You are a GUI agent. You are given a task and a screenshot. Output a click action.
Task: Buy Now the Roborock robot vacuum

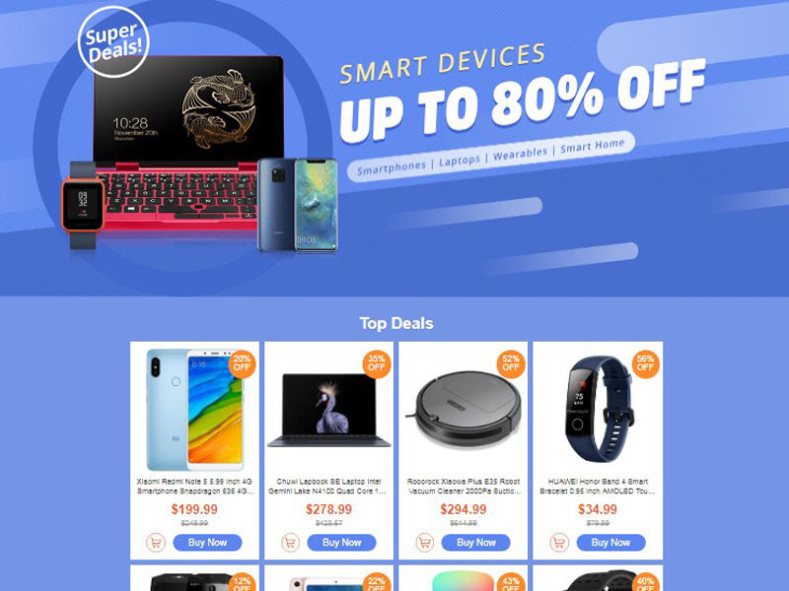coord(476,543)
